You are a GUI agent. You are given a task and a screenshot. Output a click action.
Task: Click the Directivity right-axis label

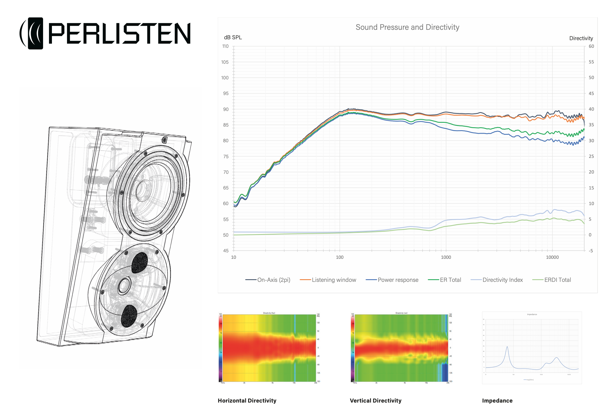click(581, 38)
